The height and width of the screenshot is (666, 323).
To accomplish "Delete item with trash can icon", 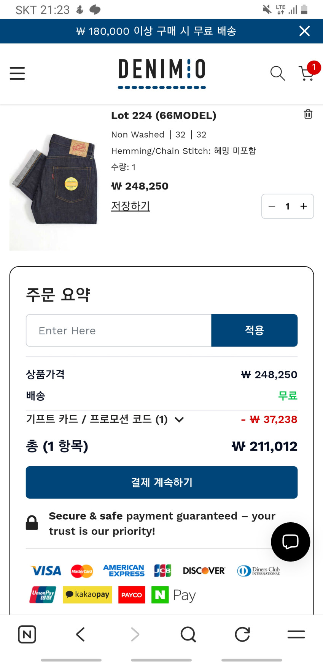I will (308, 114).
